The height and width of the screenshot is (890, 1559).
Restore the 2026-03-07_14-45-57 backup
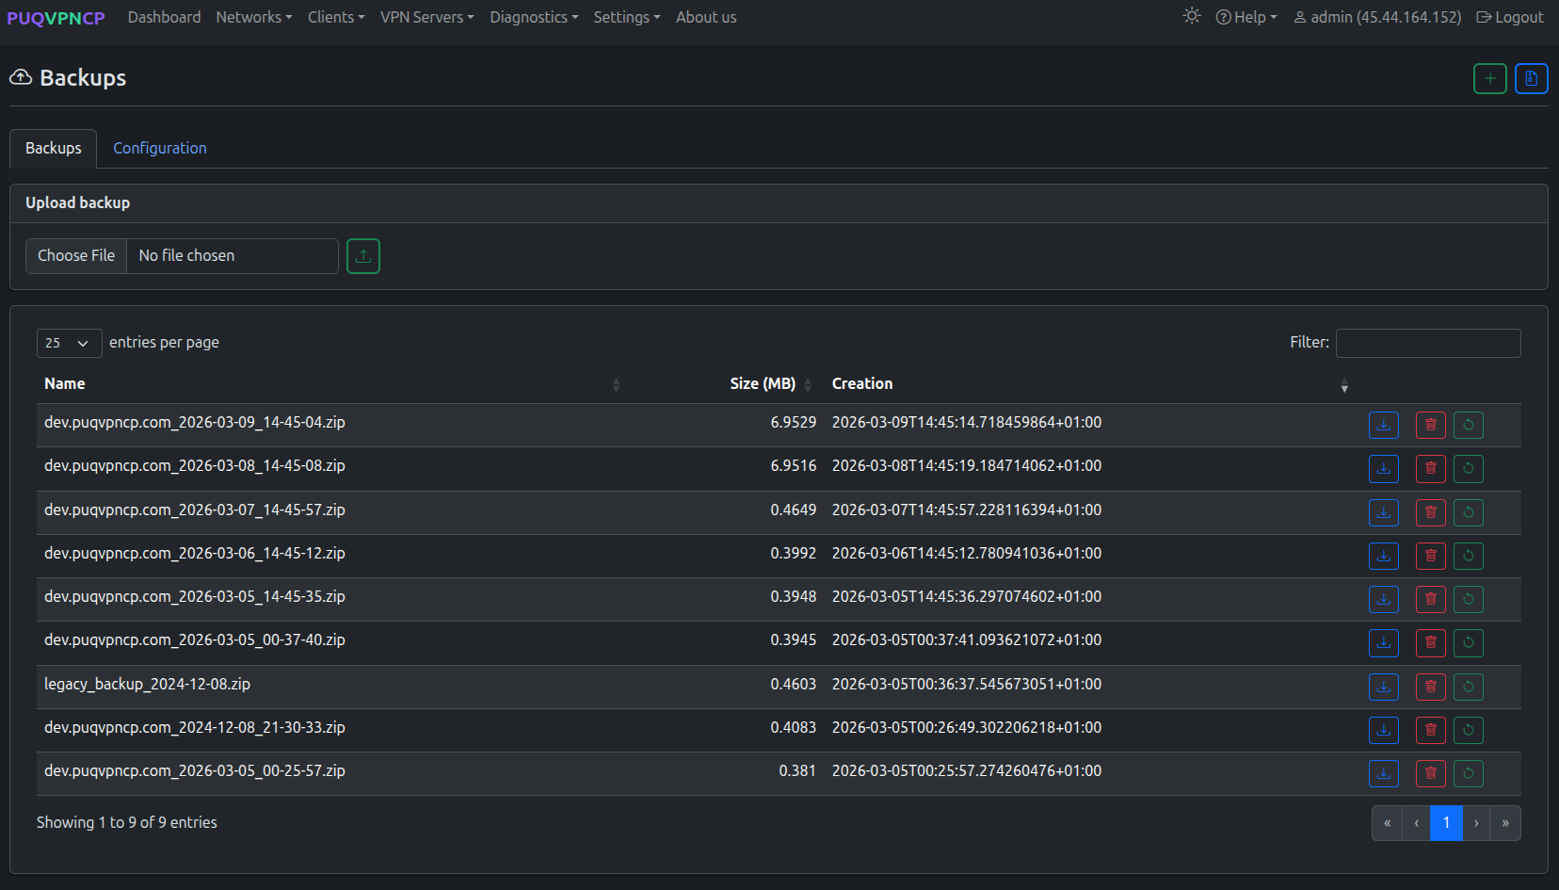(1468, 512)
